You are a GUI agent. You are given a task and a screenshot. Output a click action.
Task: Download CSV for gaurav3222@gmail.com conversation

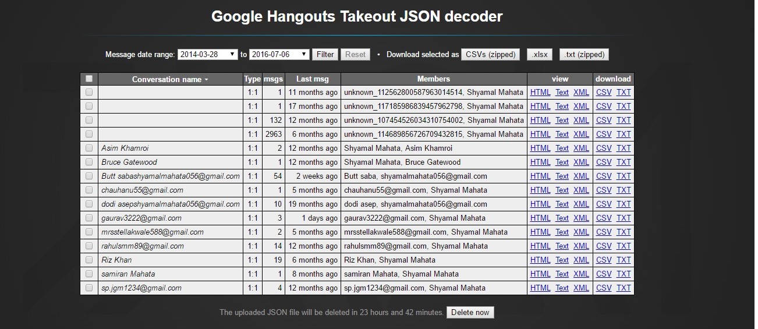(x=604, y=218)
